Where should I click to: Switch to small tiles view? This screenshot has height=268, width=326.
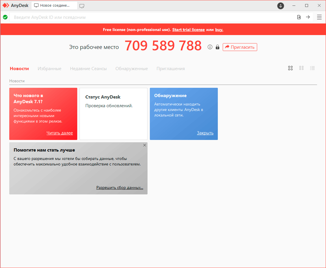coord(301,68)
